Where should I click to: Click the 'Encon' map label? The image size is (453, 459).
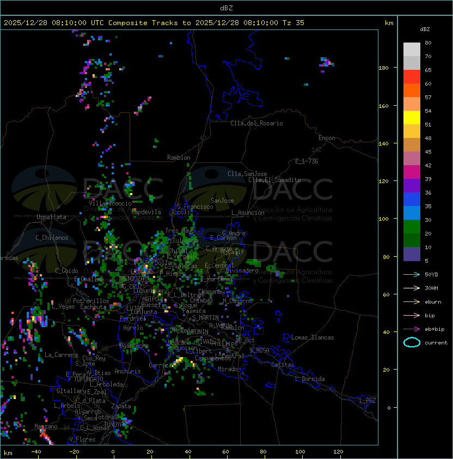click(x=327, y=138)
